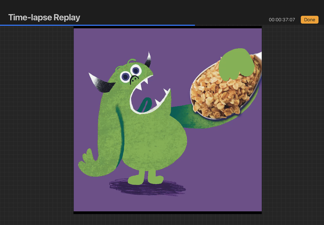
Task: Click the dark grid area left of the canvas
Action: tap(36, 121)
